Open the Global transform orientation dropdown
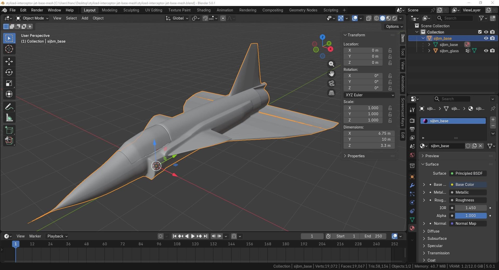Screen dimensions: 499x270 pyautogui.click(x=177, y=18)
